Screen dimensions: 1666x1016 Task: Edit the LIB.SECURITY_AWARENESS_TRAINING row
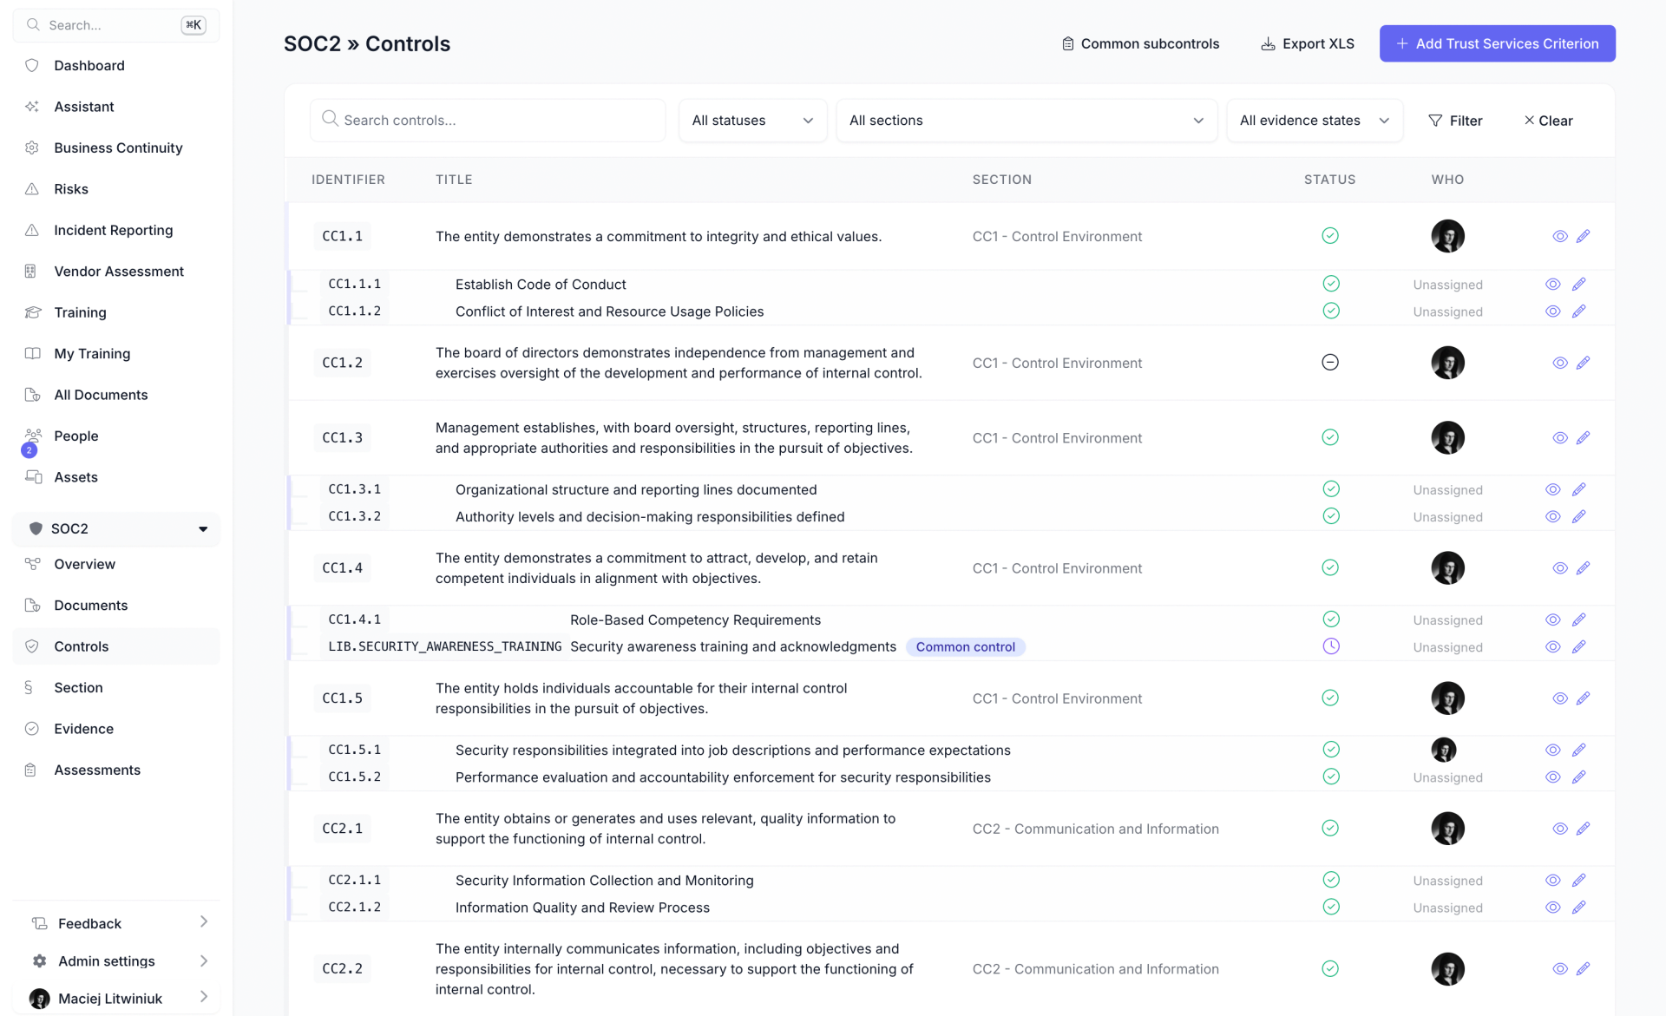click(x=1578, y=646)
